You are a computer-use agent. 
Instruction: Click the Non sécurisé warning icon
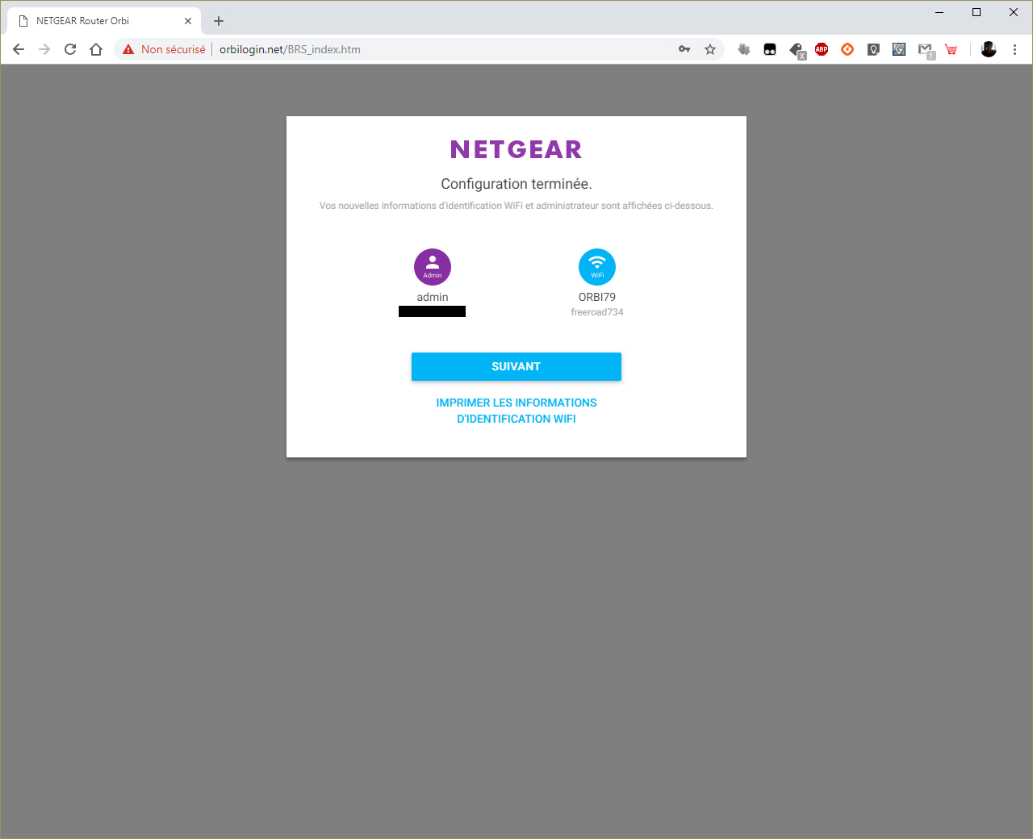click(128, 49)
